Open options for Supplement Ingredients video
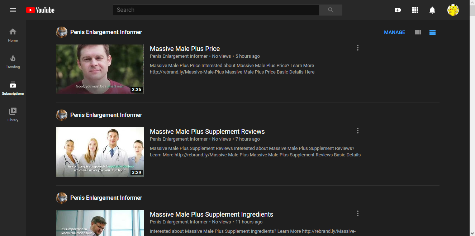 click(357, 213)
